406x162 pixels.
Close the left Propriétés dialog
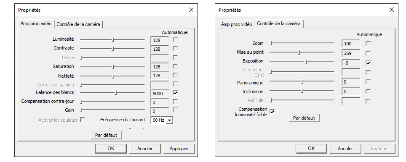pos(191,10)
